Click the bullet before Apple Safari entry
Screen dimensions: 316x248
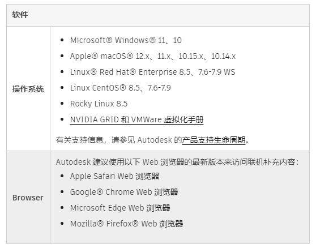pos(62,176)
